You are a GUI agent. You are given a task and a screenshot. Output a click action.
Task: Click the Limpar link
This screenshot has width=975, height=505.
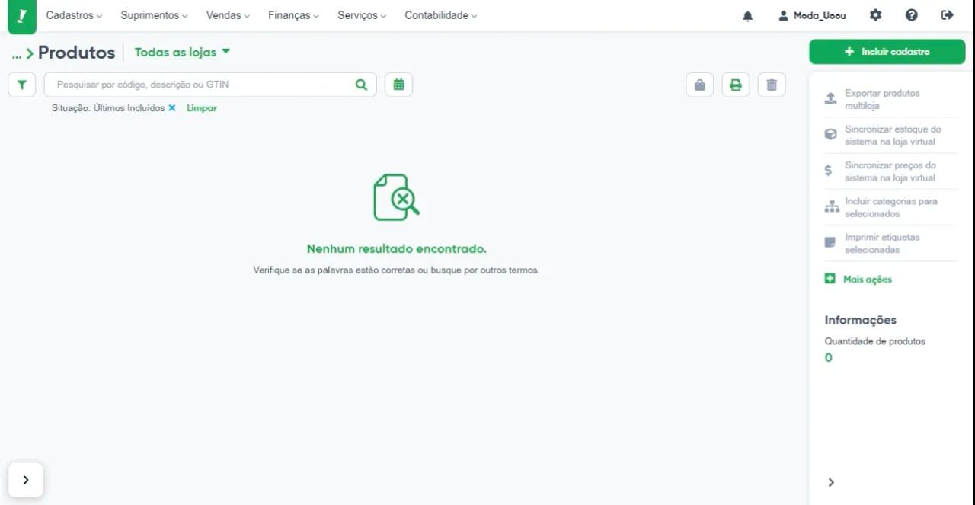[x=201, y=107]
